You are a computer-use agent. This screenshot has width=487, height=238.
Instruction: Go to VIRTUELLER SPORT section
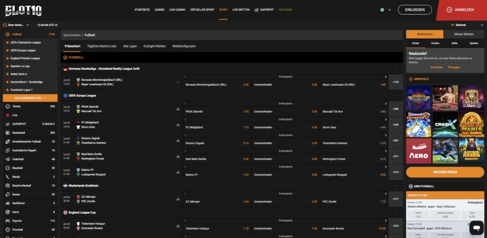202,10
